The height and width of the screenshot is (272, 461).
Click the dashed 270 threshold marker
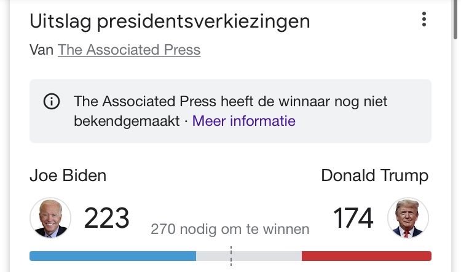pos(231,256)
